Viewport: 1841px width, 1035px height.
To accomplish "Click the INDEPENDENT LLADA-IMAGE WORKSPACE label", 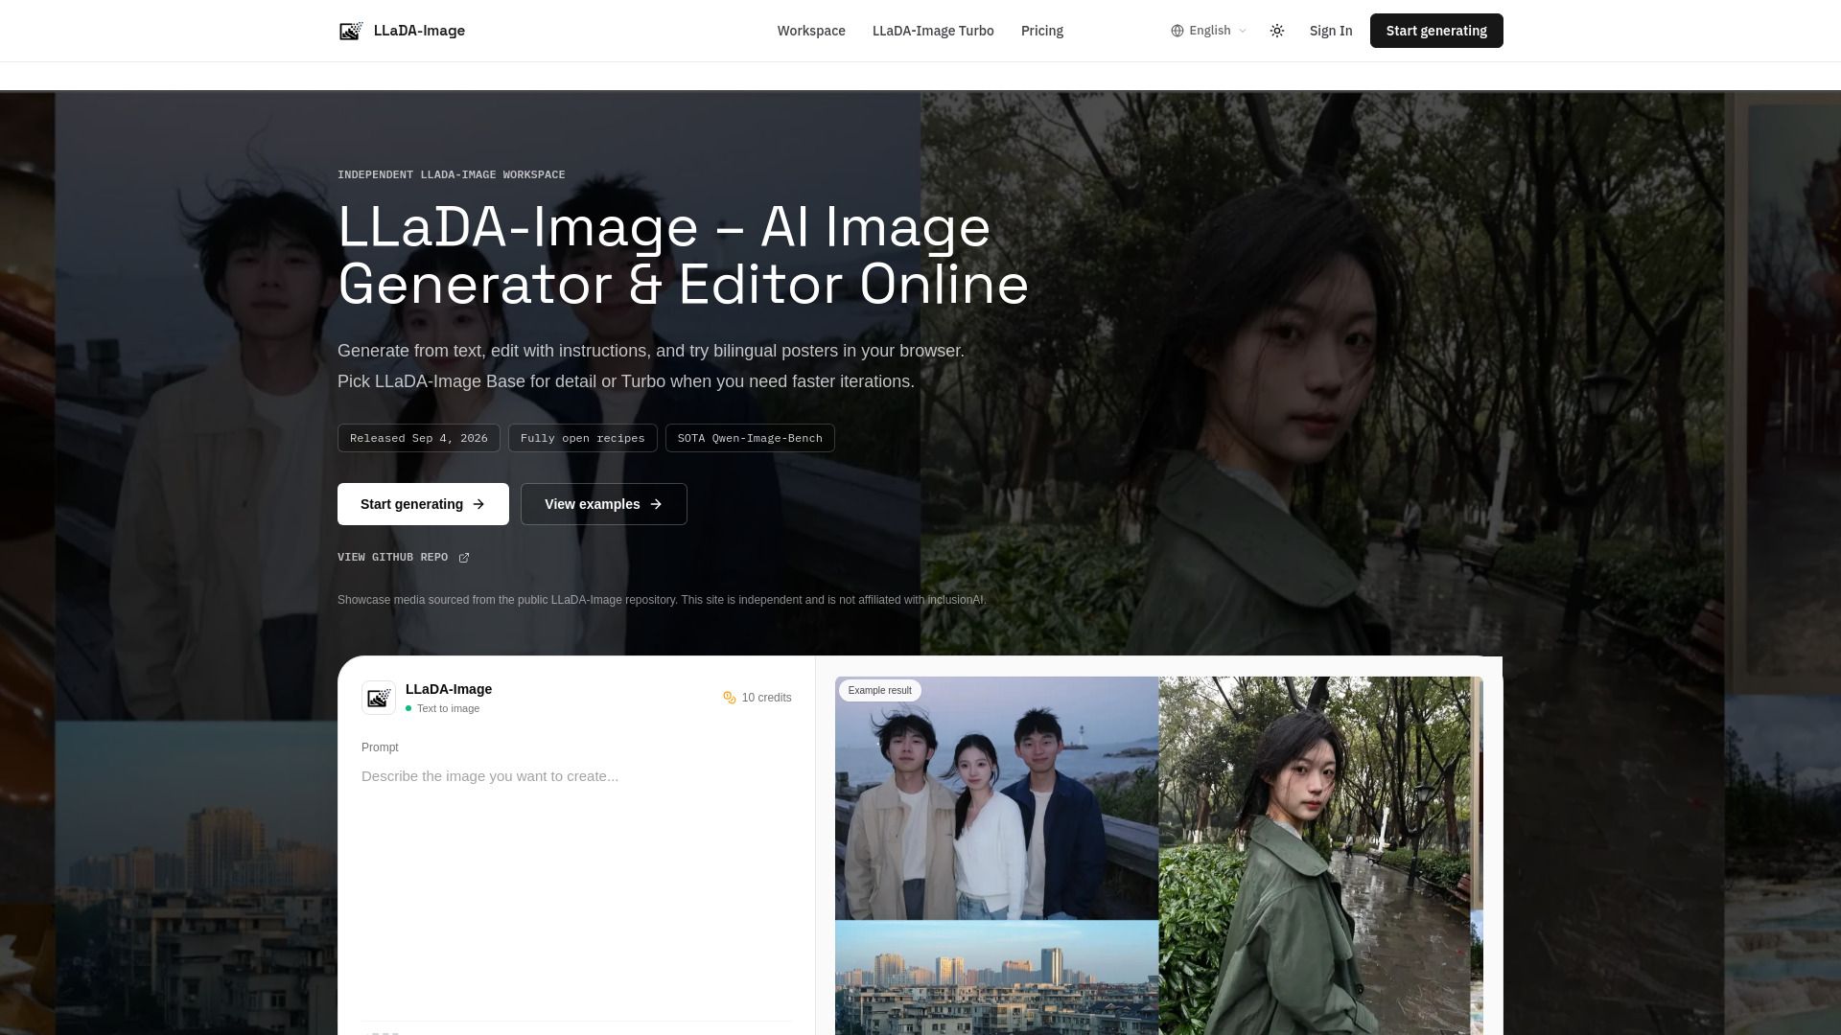I will (x=452, y=174).
